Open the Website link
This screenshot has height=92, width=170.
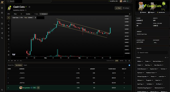pos(143,12)
